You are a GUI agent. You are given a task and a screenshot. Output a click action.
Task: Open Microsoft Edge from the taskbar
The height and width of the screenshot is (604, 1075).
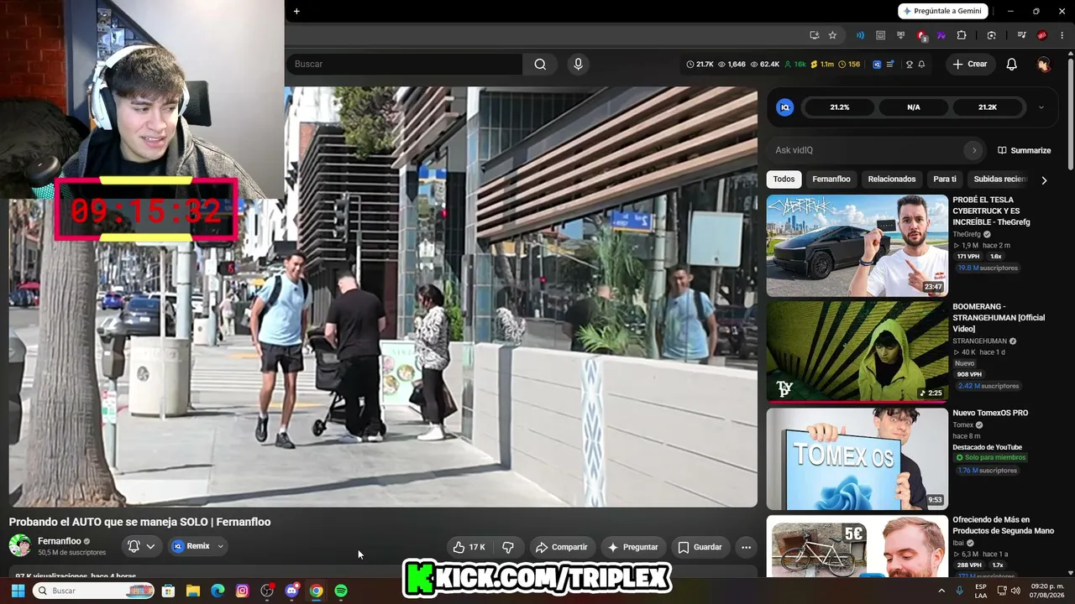pyautogui.click(x=218, y=591)
